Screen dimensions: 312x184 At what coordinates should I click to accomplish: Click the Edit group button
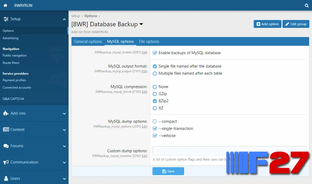pos(296,24)
